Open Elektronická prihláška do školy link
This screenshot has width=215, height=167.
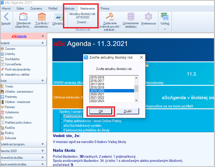pyautogui.click(x=87, y=130)
